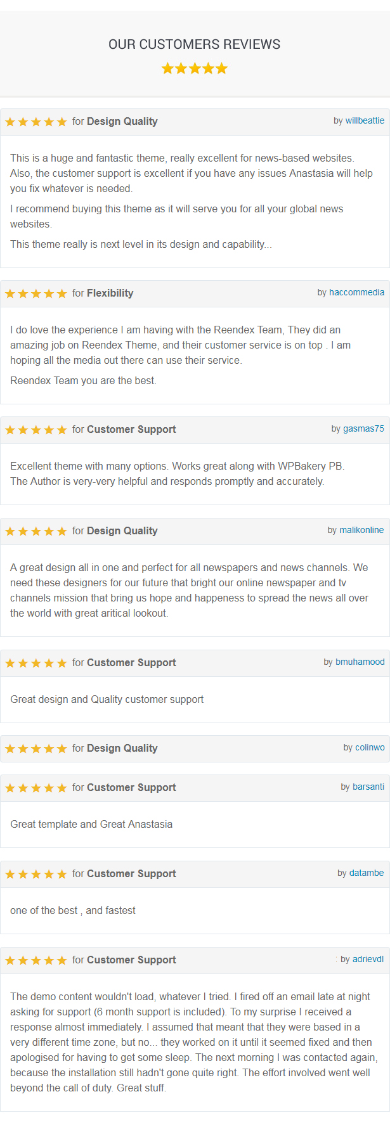Click star rating on colinwo's review
Viewport: 390px width, 1125px height.
point(36,749)
